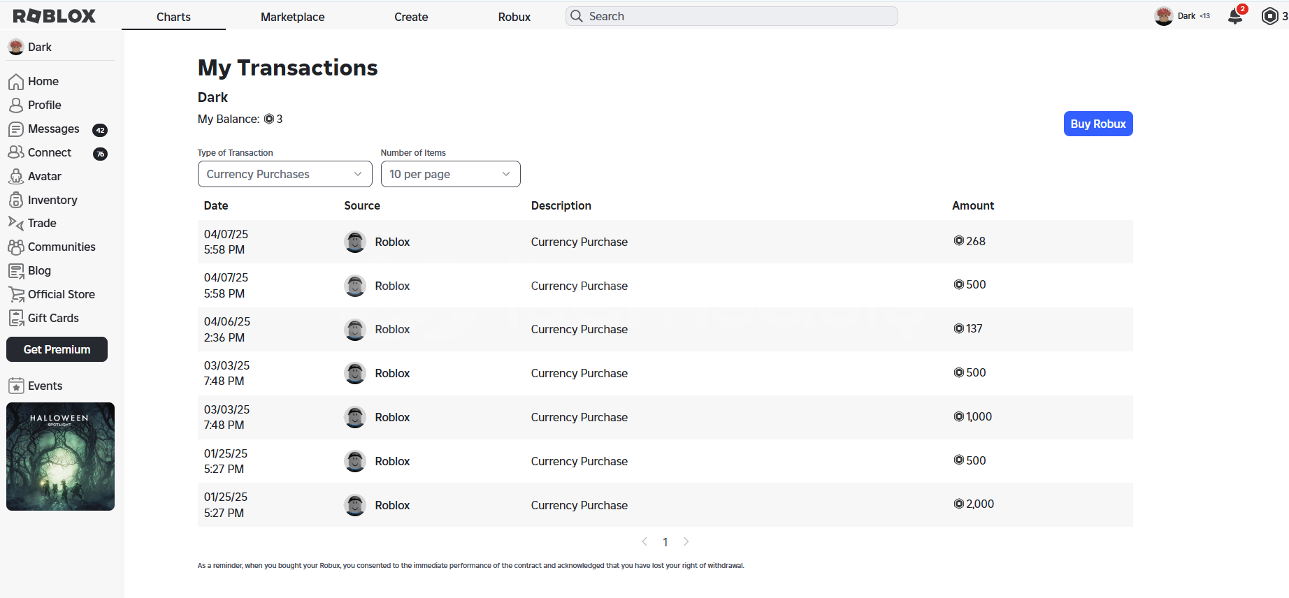Expand the Type of Transaction dropdown

285,175
